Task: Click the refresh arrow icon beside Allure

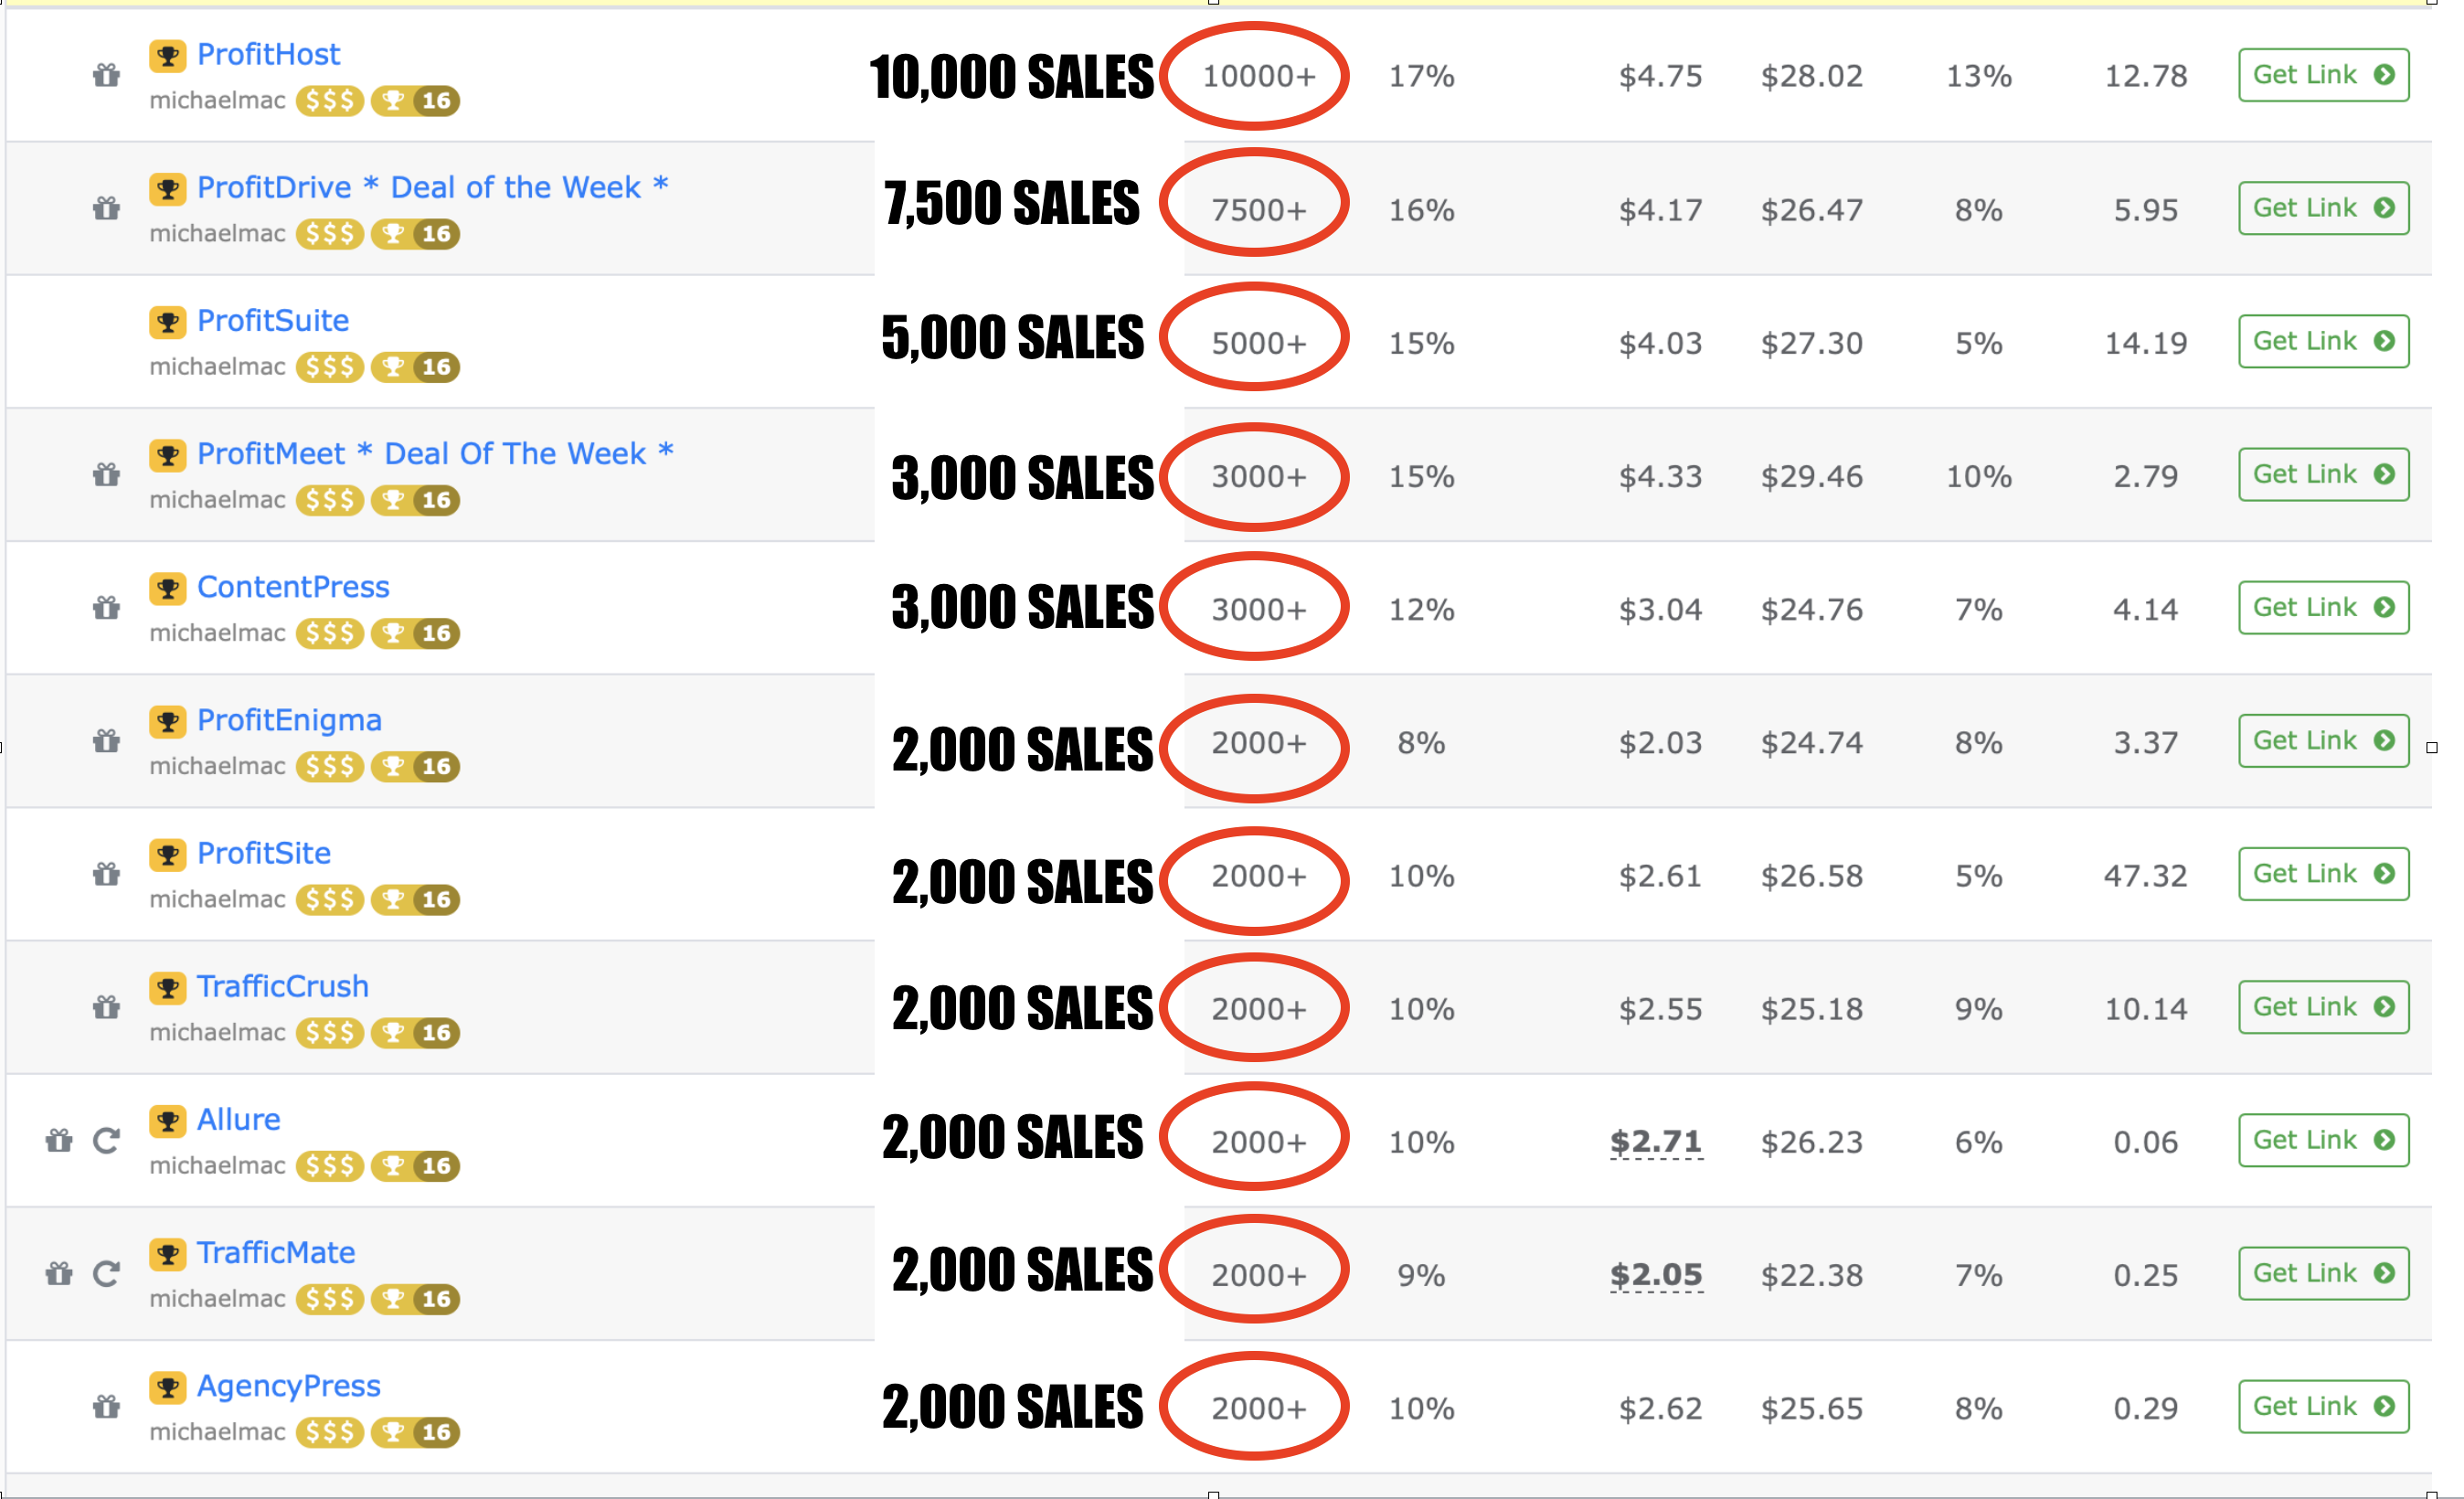Action: click(106, 1140)
